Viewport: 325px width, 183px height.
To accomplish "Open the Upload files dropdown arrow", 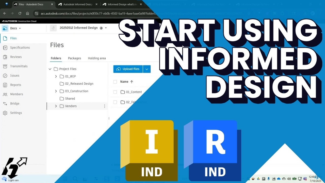I will tap(147, 69).
